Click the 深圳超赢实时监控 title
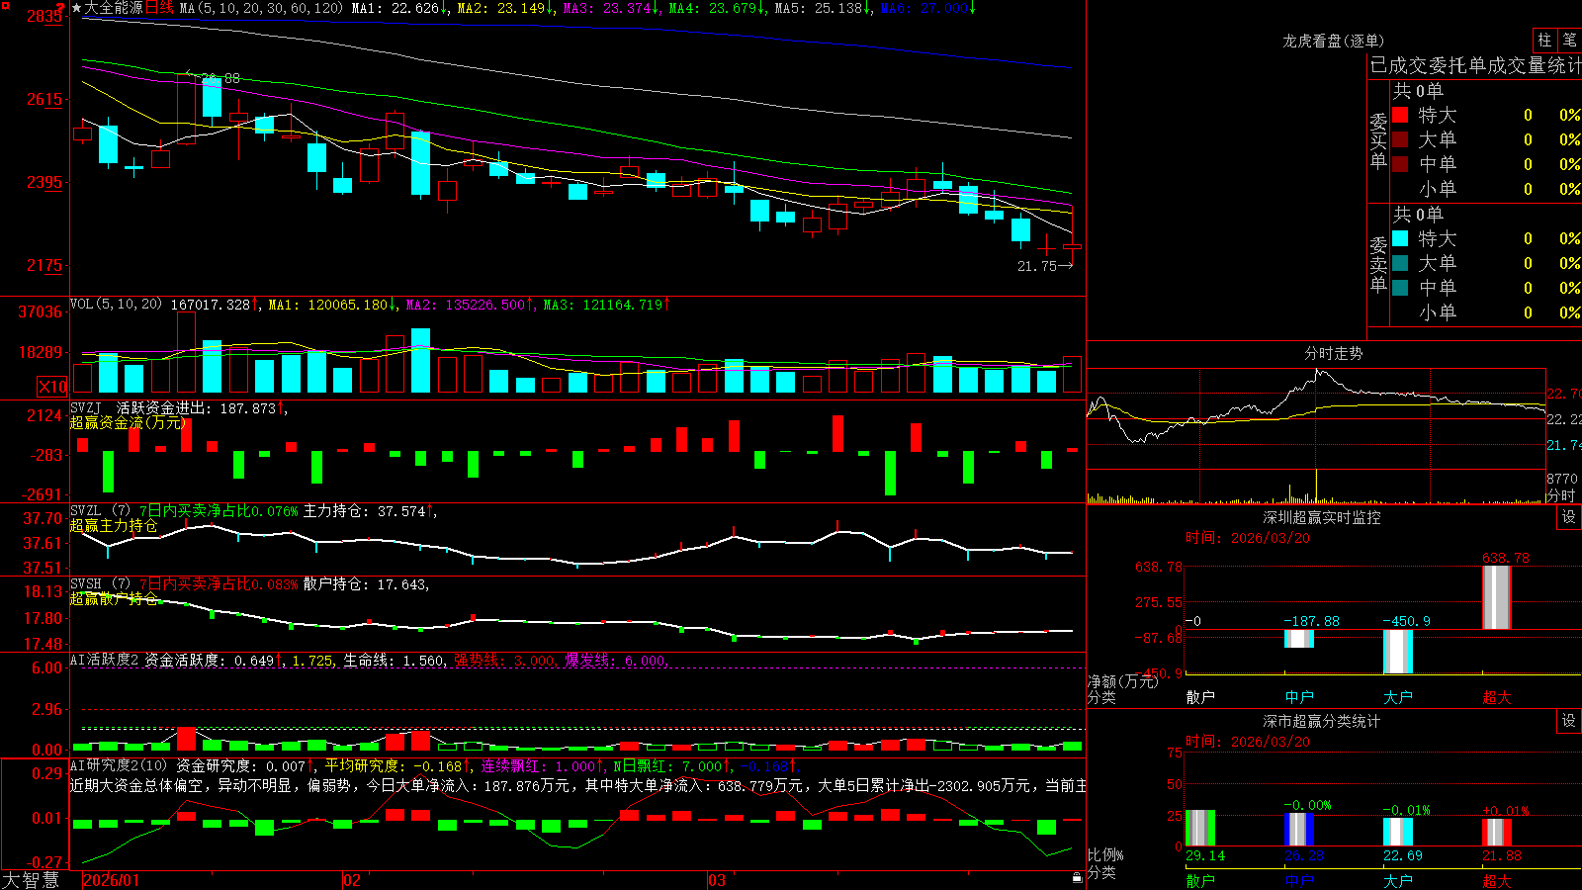Screen dimensions: 1582x890 [1322, 517]
